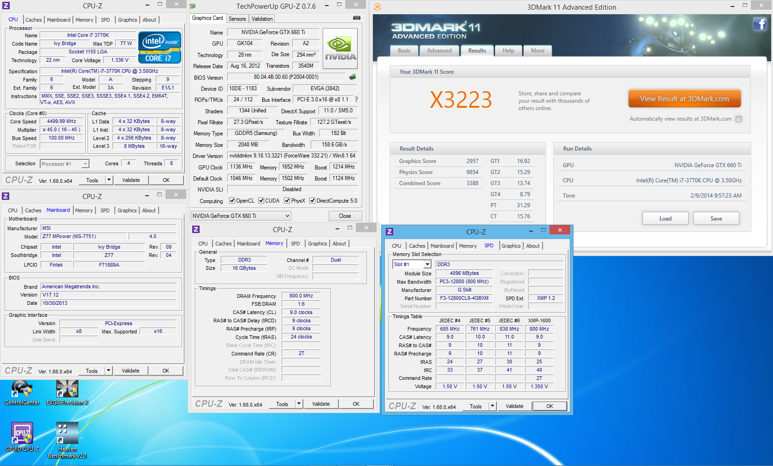Click the GPU Clock 1136 MHz value
The width and height of the screenshot is (773, 466).
[241, 167]
